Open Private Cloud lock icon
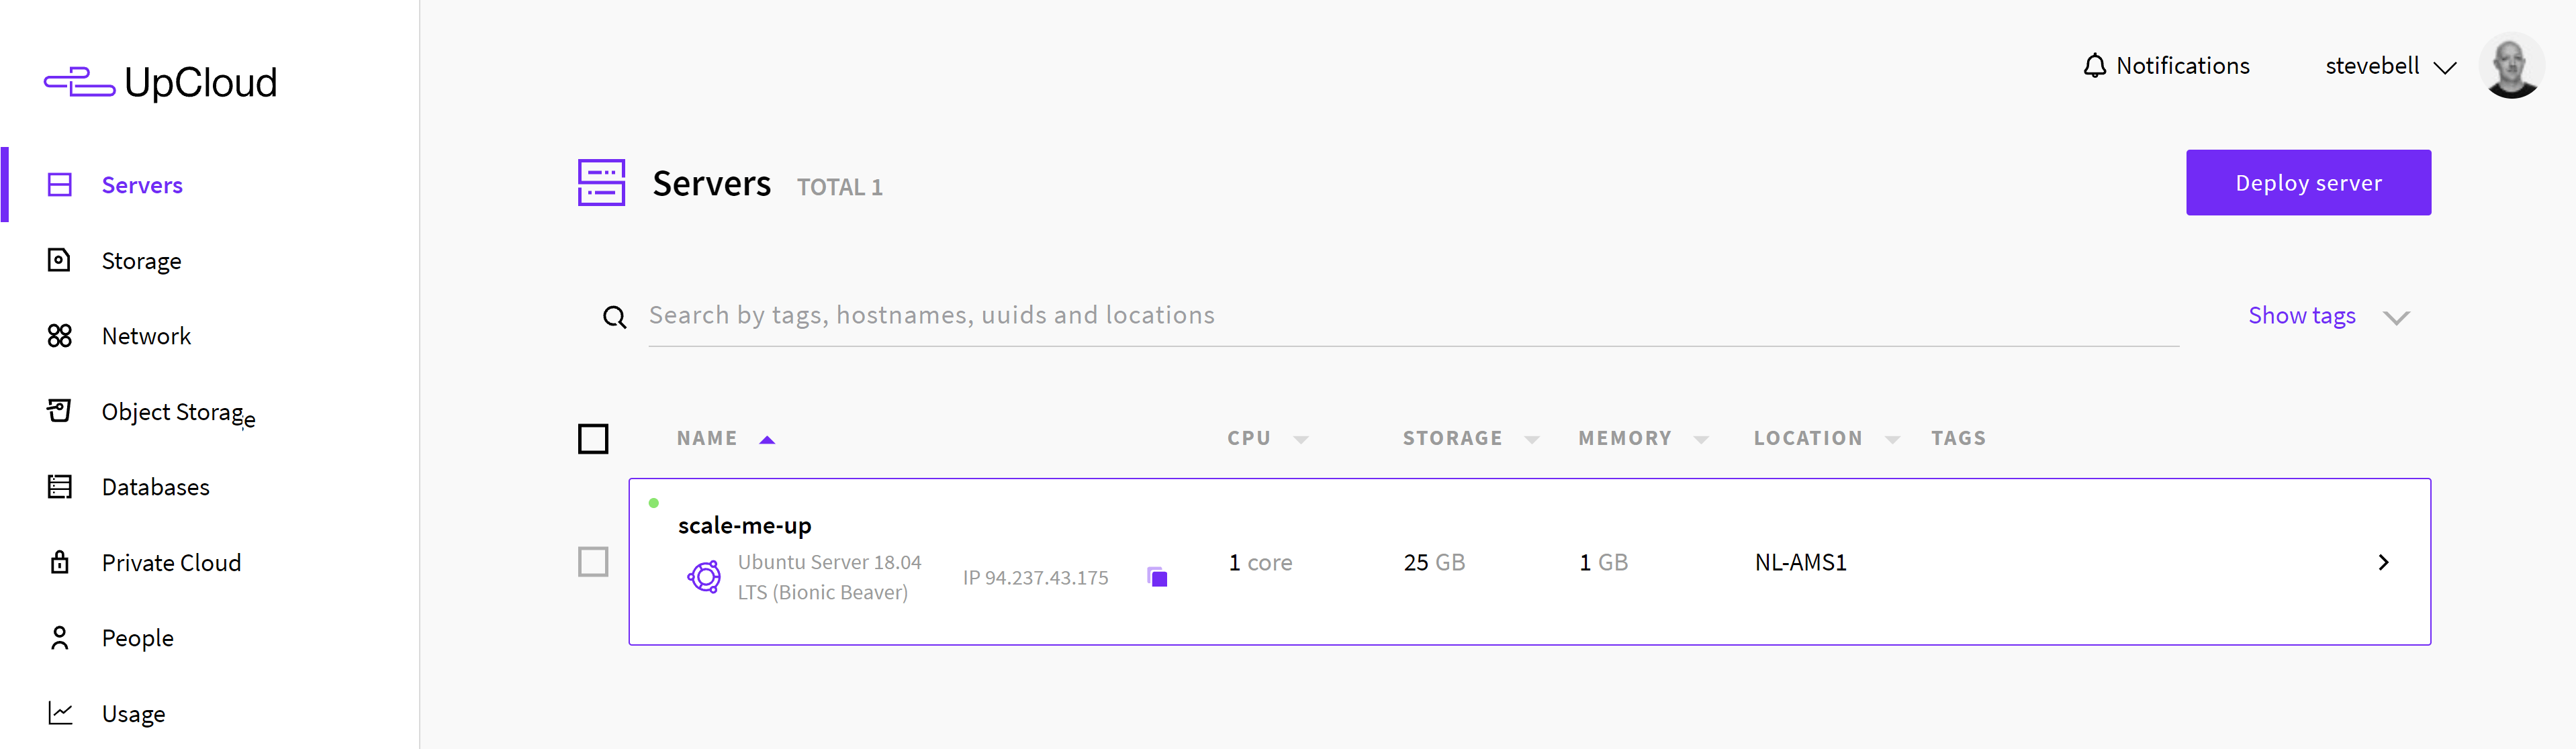The height and width of the screenshot is (749, 2576). (60, 562)
